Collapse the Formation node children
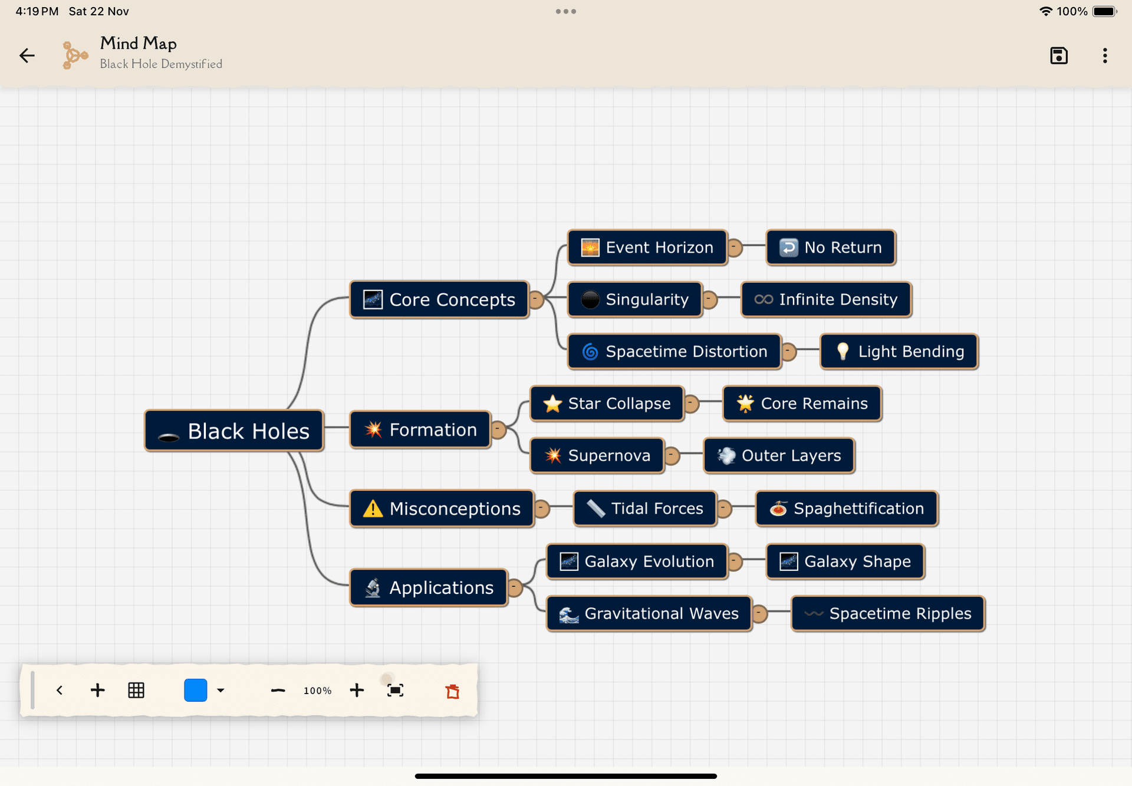 click(498, 430)
